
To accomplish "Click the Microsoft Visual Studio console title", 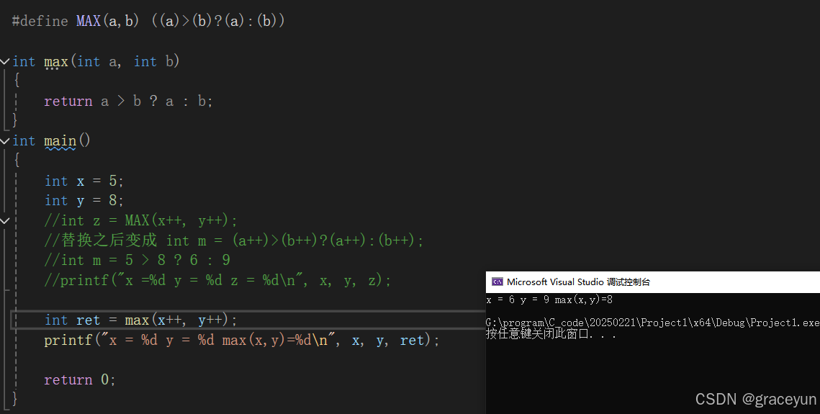I will click(578, 282).
